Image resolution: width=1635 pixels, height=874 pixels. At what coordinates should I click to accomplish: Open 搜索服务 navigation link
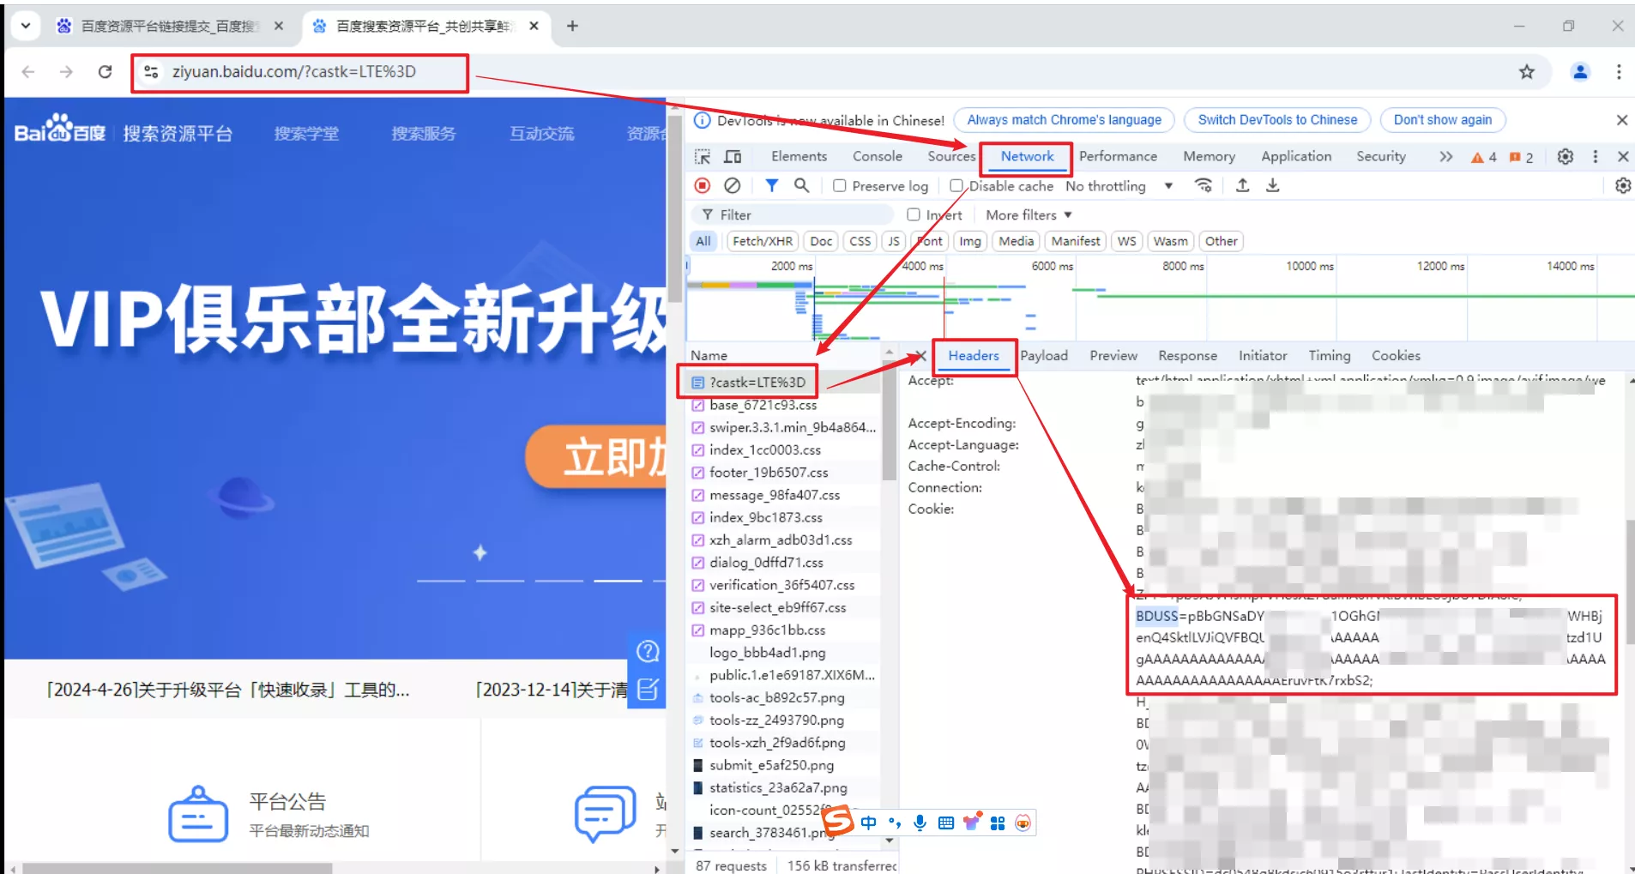click(x=424, y=134)
